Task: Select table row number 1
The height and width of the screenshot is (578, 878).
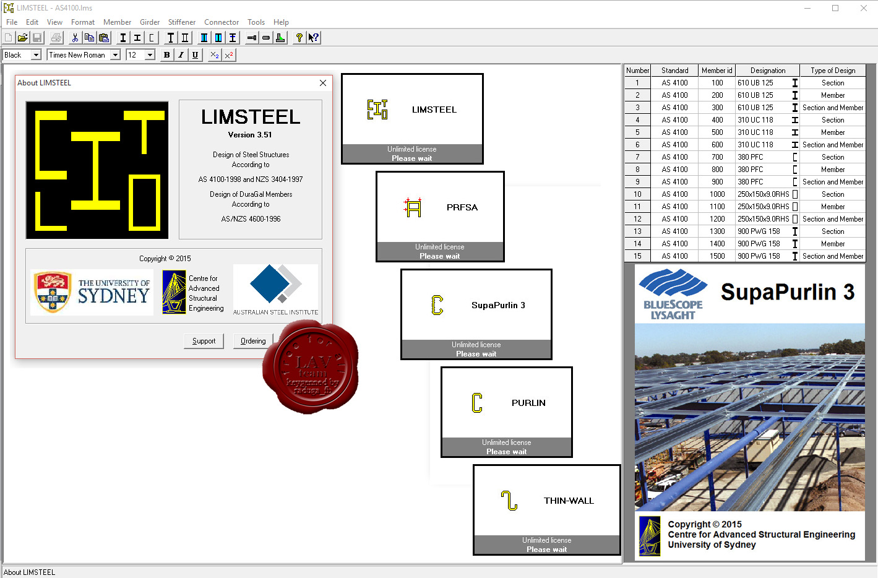Action: 637,83
